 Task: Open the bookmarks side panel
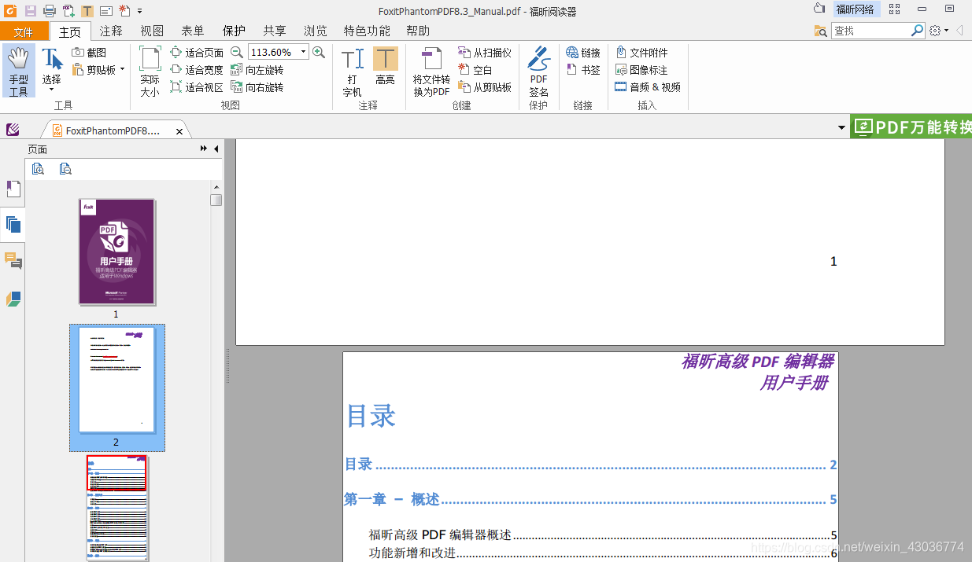click(x=13, y=189)
